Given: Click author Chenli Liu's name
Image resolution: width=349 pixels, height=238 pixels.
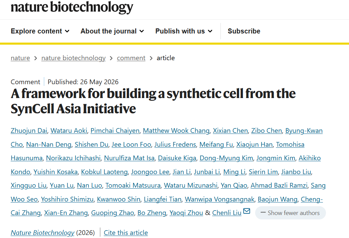Looking at the screenshot, I should 227,213.
